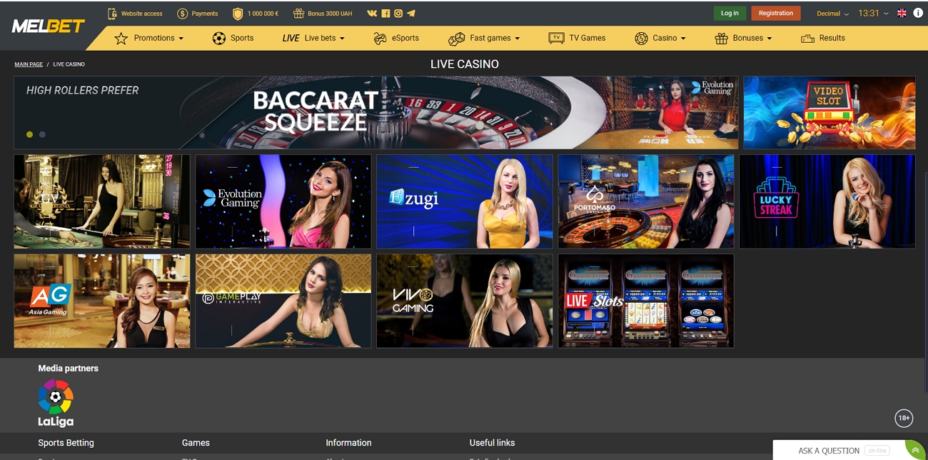
Task: Click the 1 000 000 € shield icon
Action: click(238, 14)
